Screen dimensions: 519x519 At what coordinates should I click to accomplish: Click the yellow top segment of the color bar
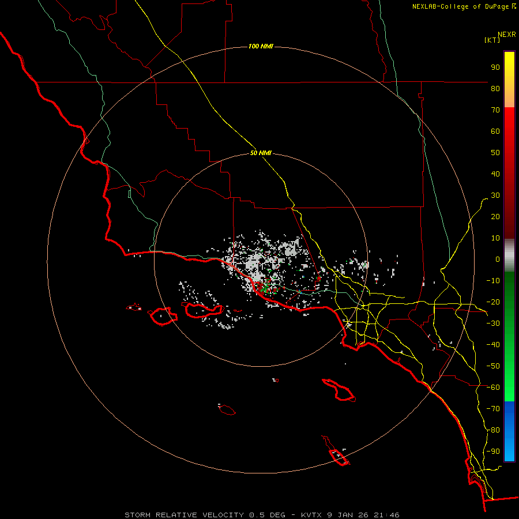[x=509, y=80]
